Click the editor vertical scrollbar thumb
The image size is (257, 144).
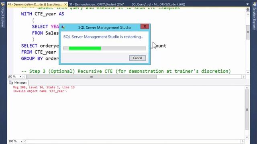point(248,32)
